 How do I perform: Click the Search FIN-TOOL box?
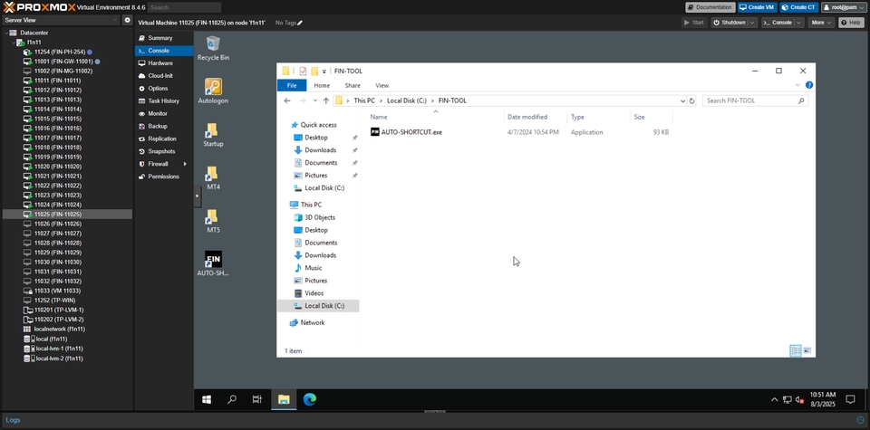tap(755, 100)
